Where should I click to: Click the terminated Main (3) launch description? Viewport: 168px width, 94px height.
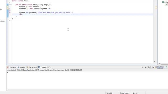point(45,70)
